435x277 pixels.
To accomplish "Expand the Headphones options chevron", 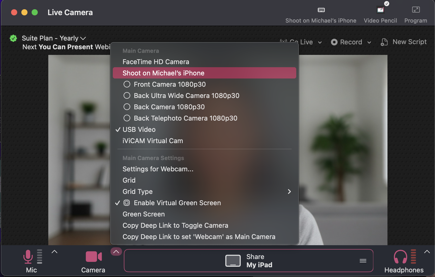I will pos(427,252).
